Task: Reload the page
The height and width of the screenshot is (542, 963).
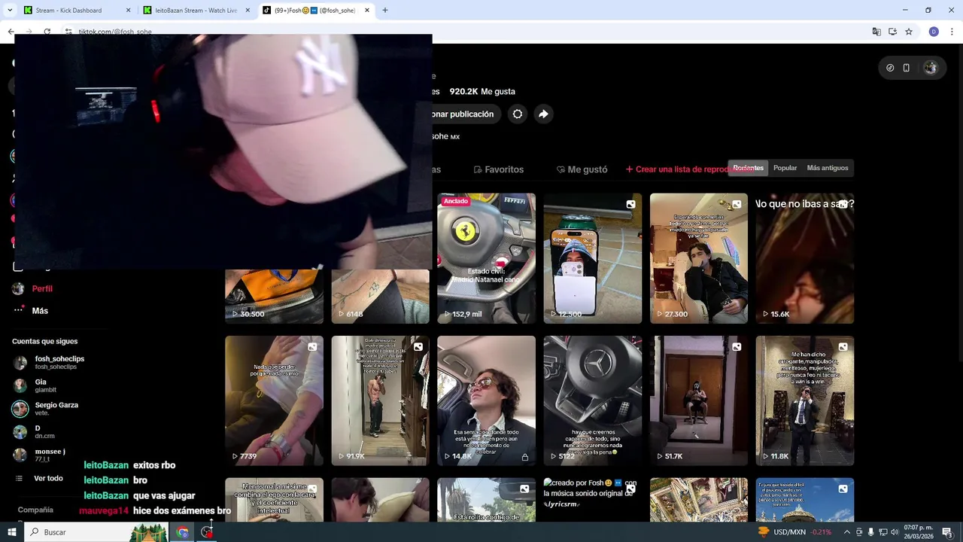Action: pyautogui.click(x=47, y=32)
